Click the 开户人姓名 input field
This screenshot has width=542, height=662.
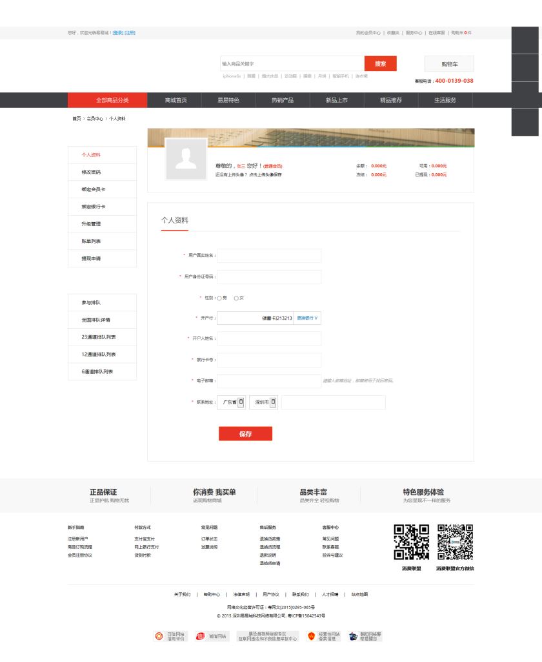(x=269, y=338)
